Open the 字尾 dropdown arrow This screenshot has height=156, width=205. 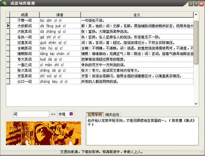pos(71,114)
